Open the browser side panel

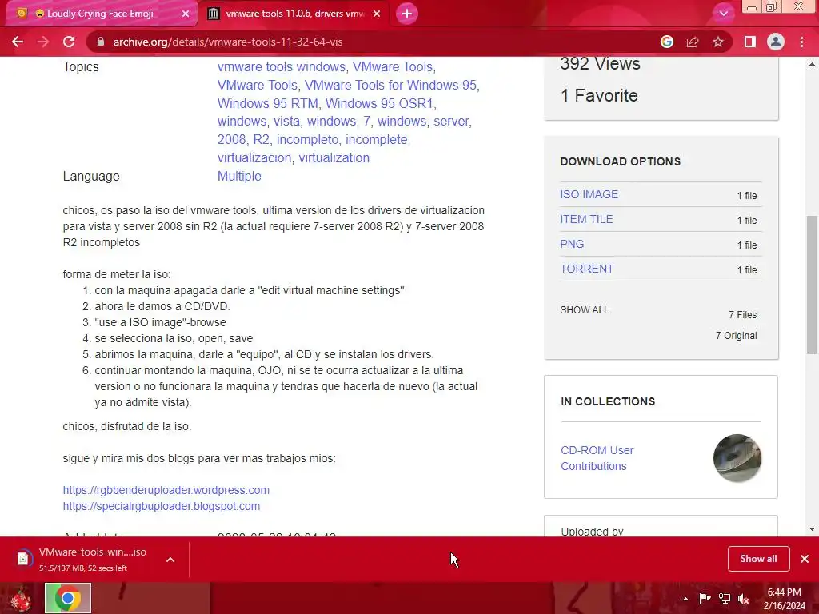point(750,42)
